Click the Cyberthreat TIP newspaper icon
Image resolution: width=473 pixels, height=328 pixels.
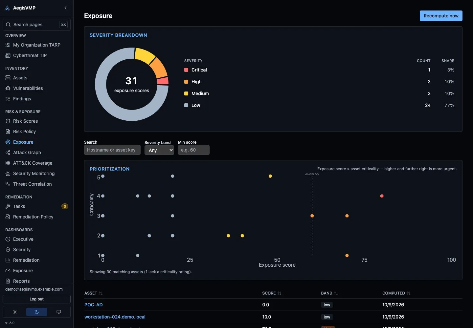click(x=8, y=55)
